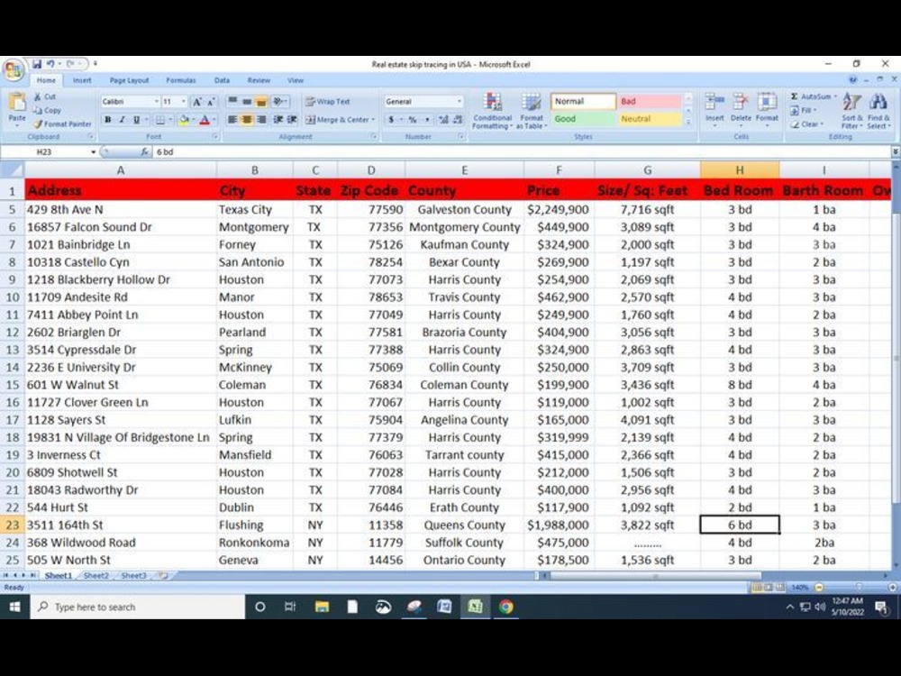Decrease the cell indent
The height and width of the screenshot is (676, 901).
pos(278,120)
